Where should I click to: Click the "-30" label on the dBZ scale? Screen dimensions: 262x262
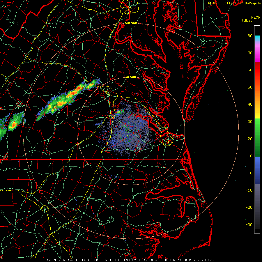coord(249,225)
